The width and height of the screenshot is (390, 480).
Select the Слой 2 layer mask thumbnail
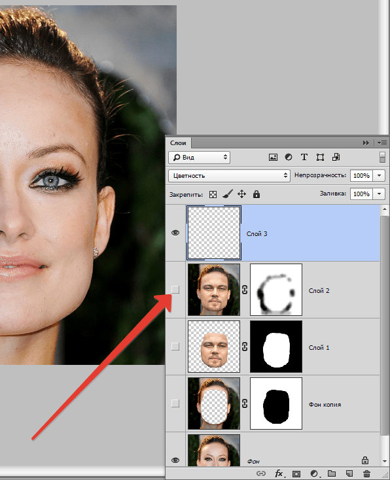click(x=276, y=290)
